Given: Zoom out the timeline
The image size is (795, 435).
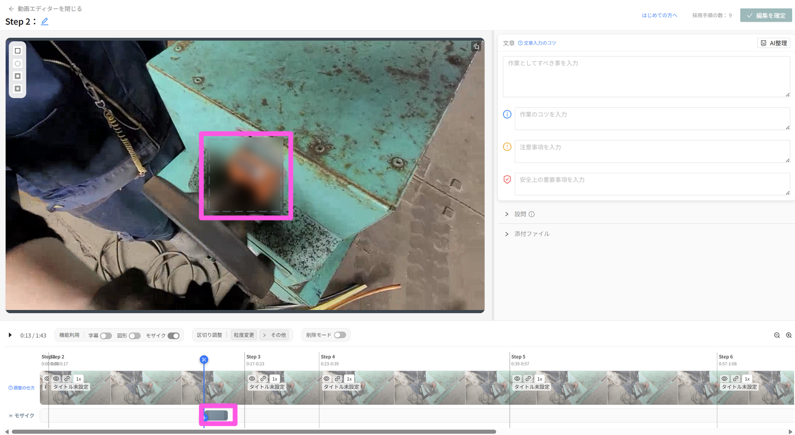Looking at the screenshot, I should point(777,335).
